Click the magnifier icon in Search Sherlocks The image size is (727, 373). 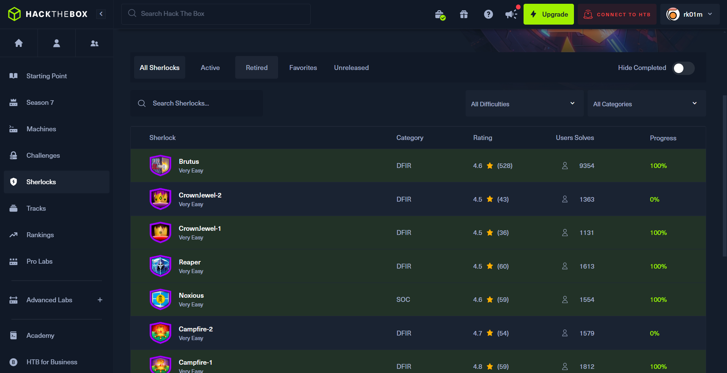tap(142, 103)
